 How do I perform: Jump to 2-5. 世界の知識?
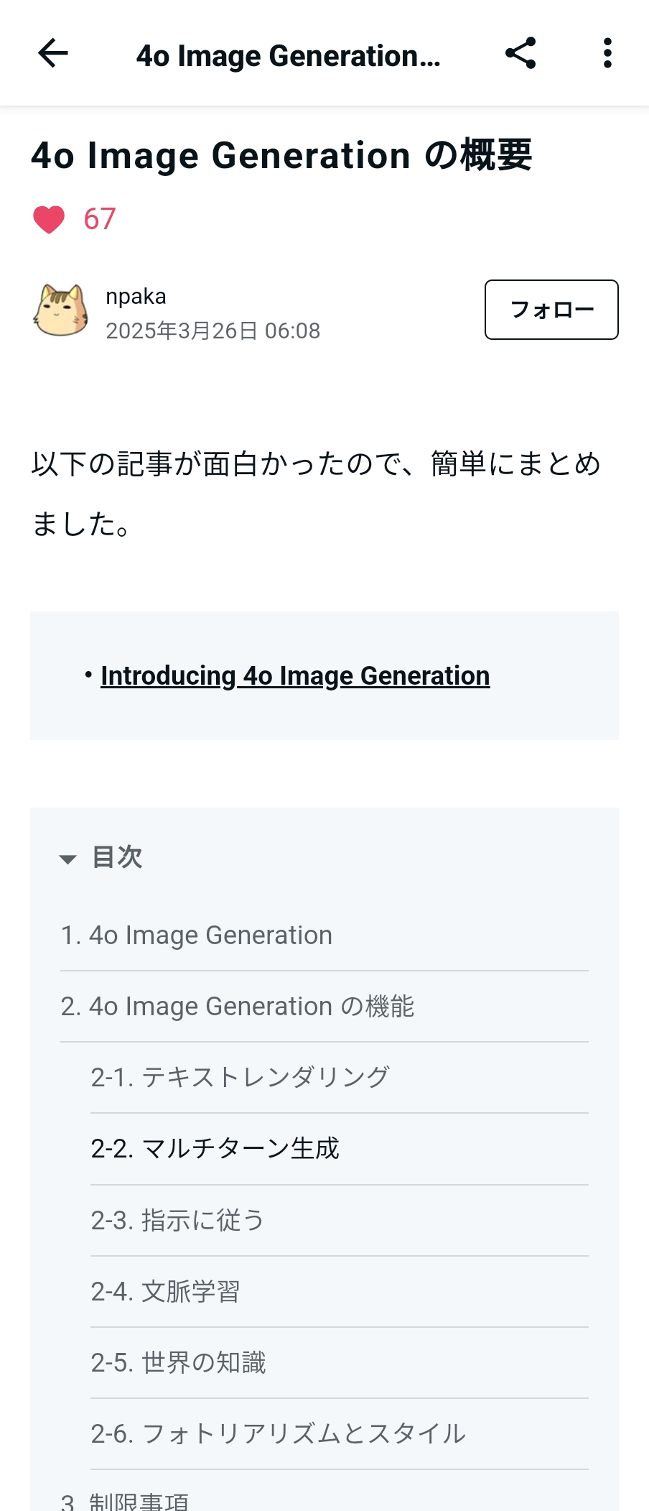(x=178, y=1362)
